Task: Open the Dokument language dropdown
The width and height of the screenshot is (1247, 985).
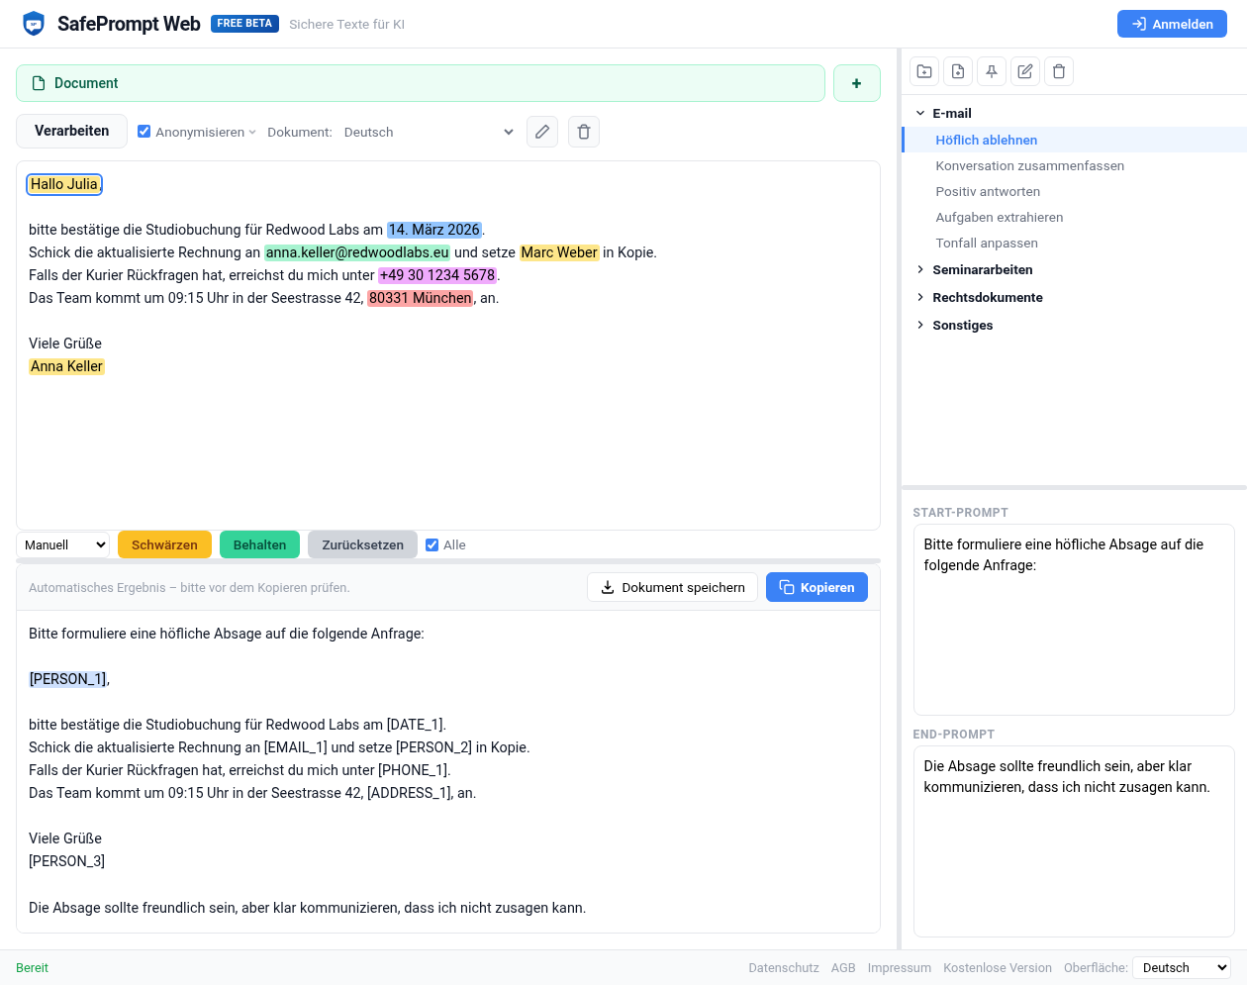Action: [x=429, y=132]
